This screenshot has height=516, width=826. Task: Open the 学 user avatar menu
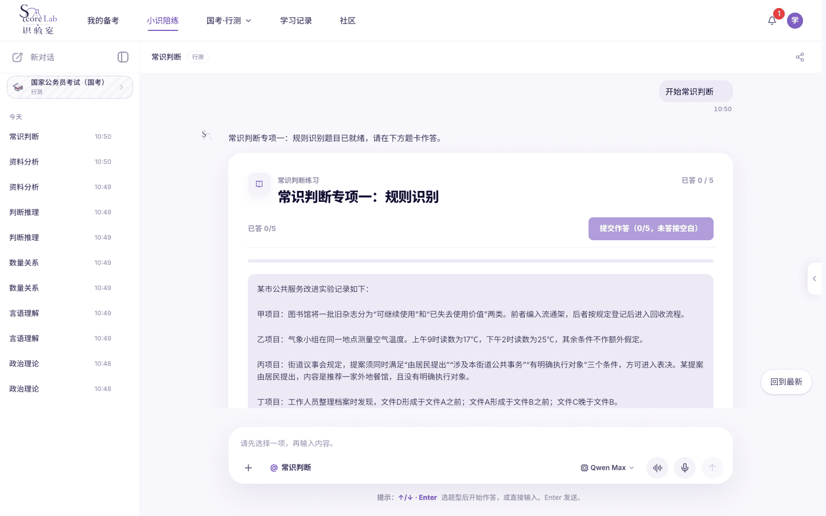pos(795,21)
